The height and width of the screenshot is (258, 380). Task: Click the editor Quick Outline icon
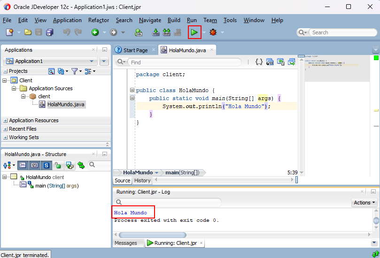coord(270,62)
